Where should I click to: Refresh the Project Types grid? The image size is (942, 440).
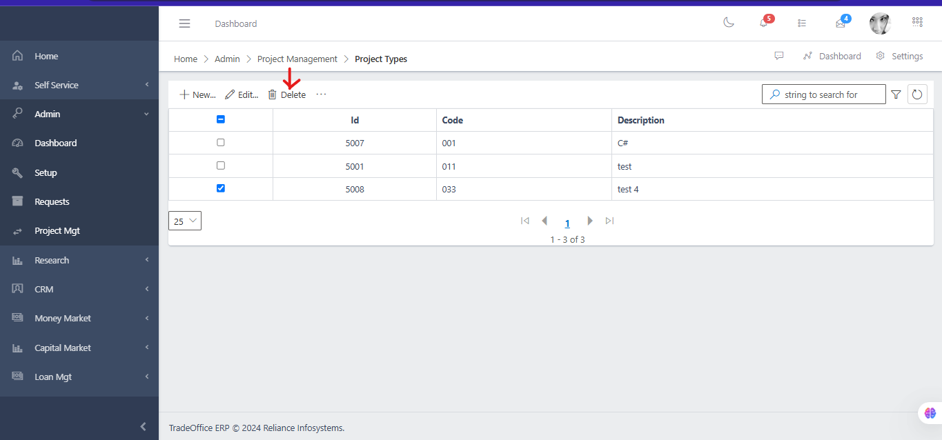coord(917,94)
